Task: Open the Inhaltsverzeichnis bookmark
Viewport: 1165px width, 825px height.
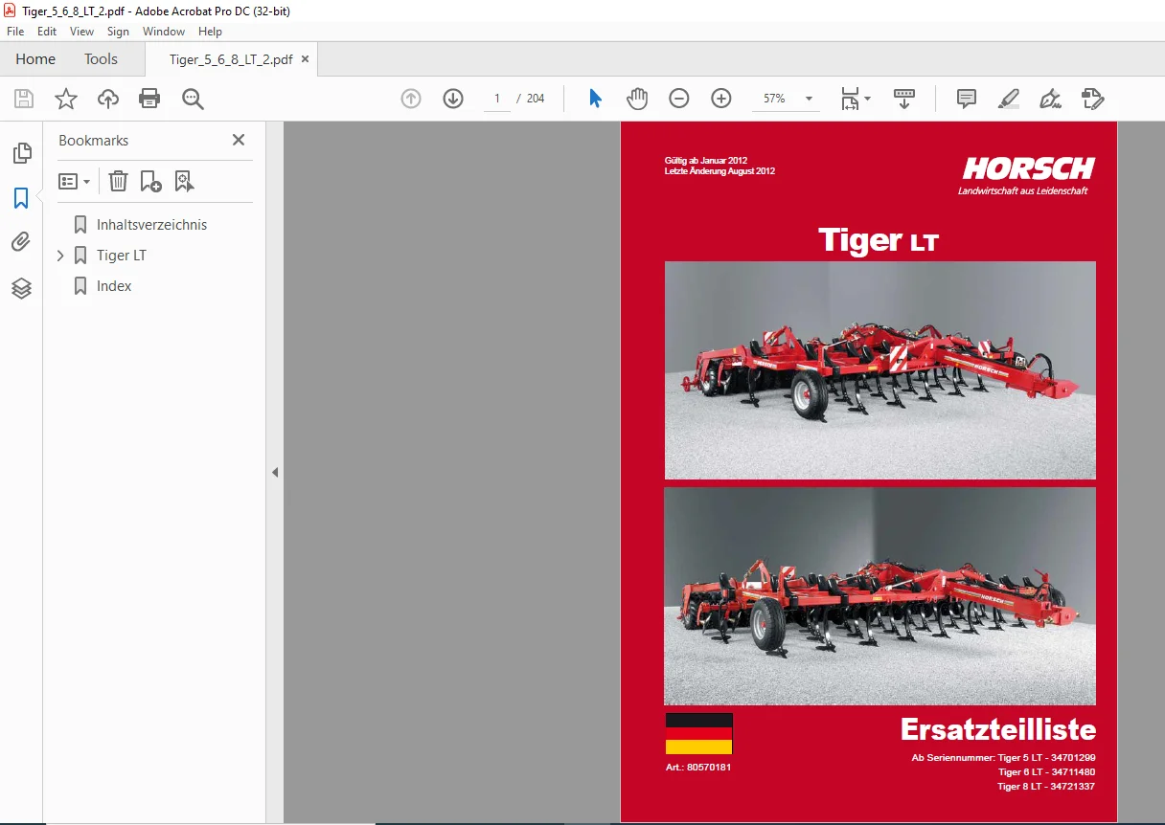Action: pyautogui.click(x=151, y=225)
